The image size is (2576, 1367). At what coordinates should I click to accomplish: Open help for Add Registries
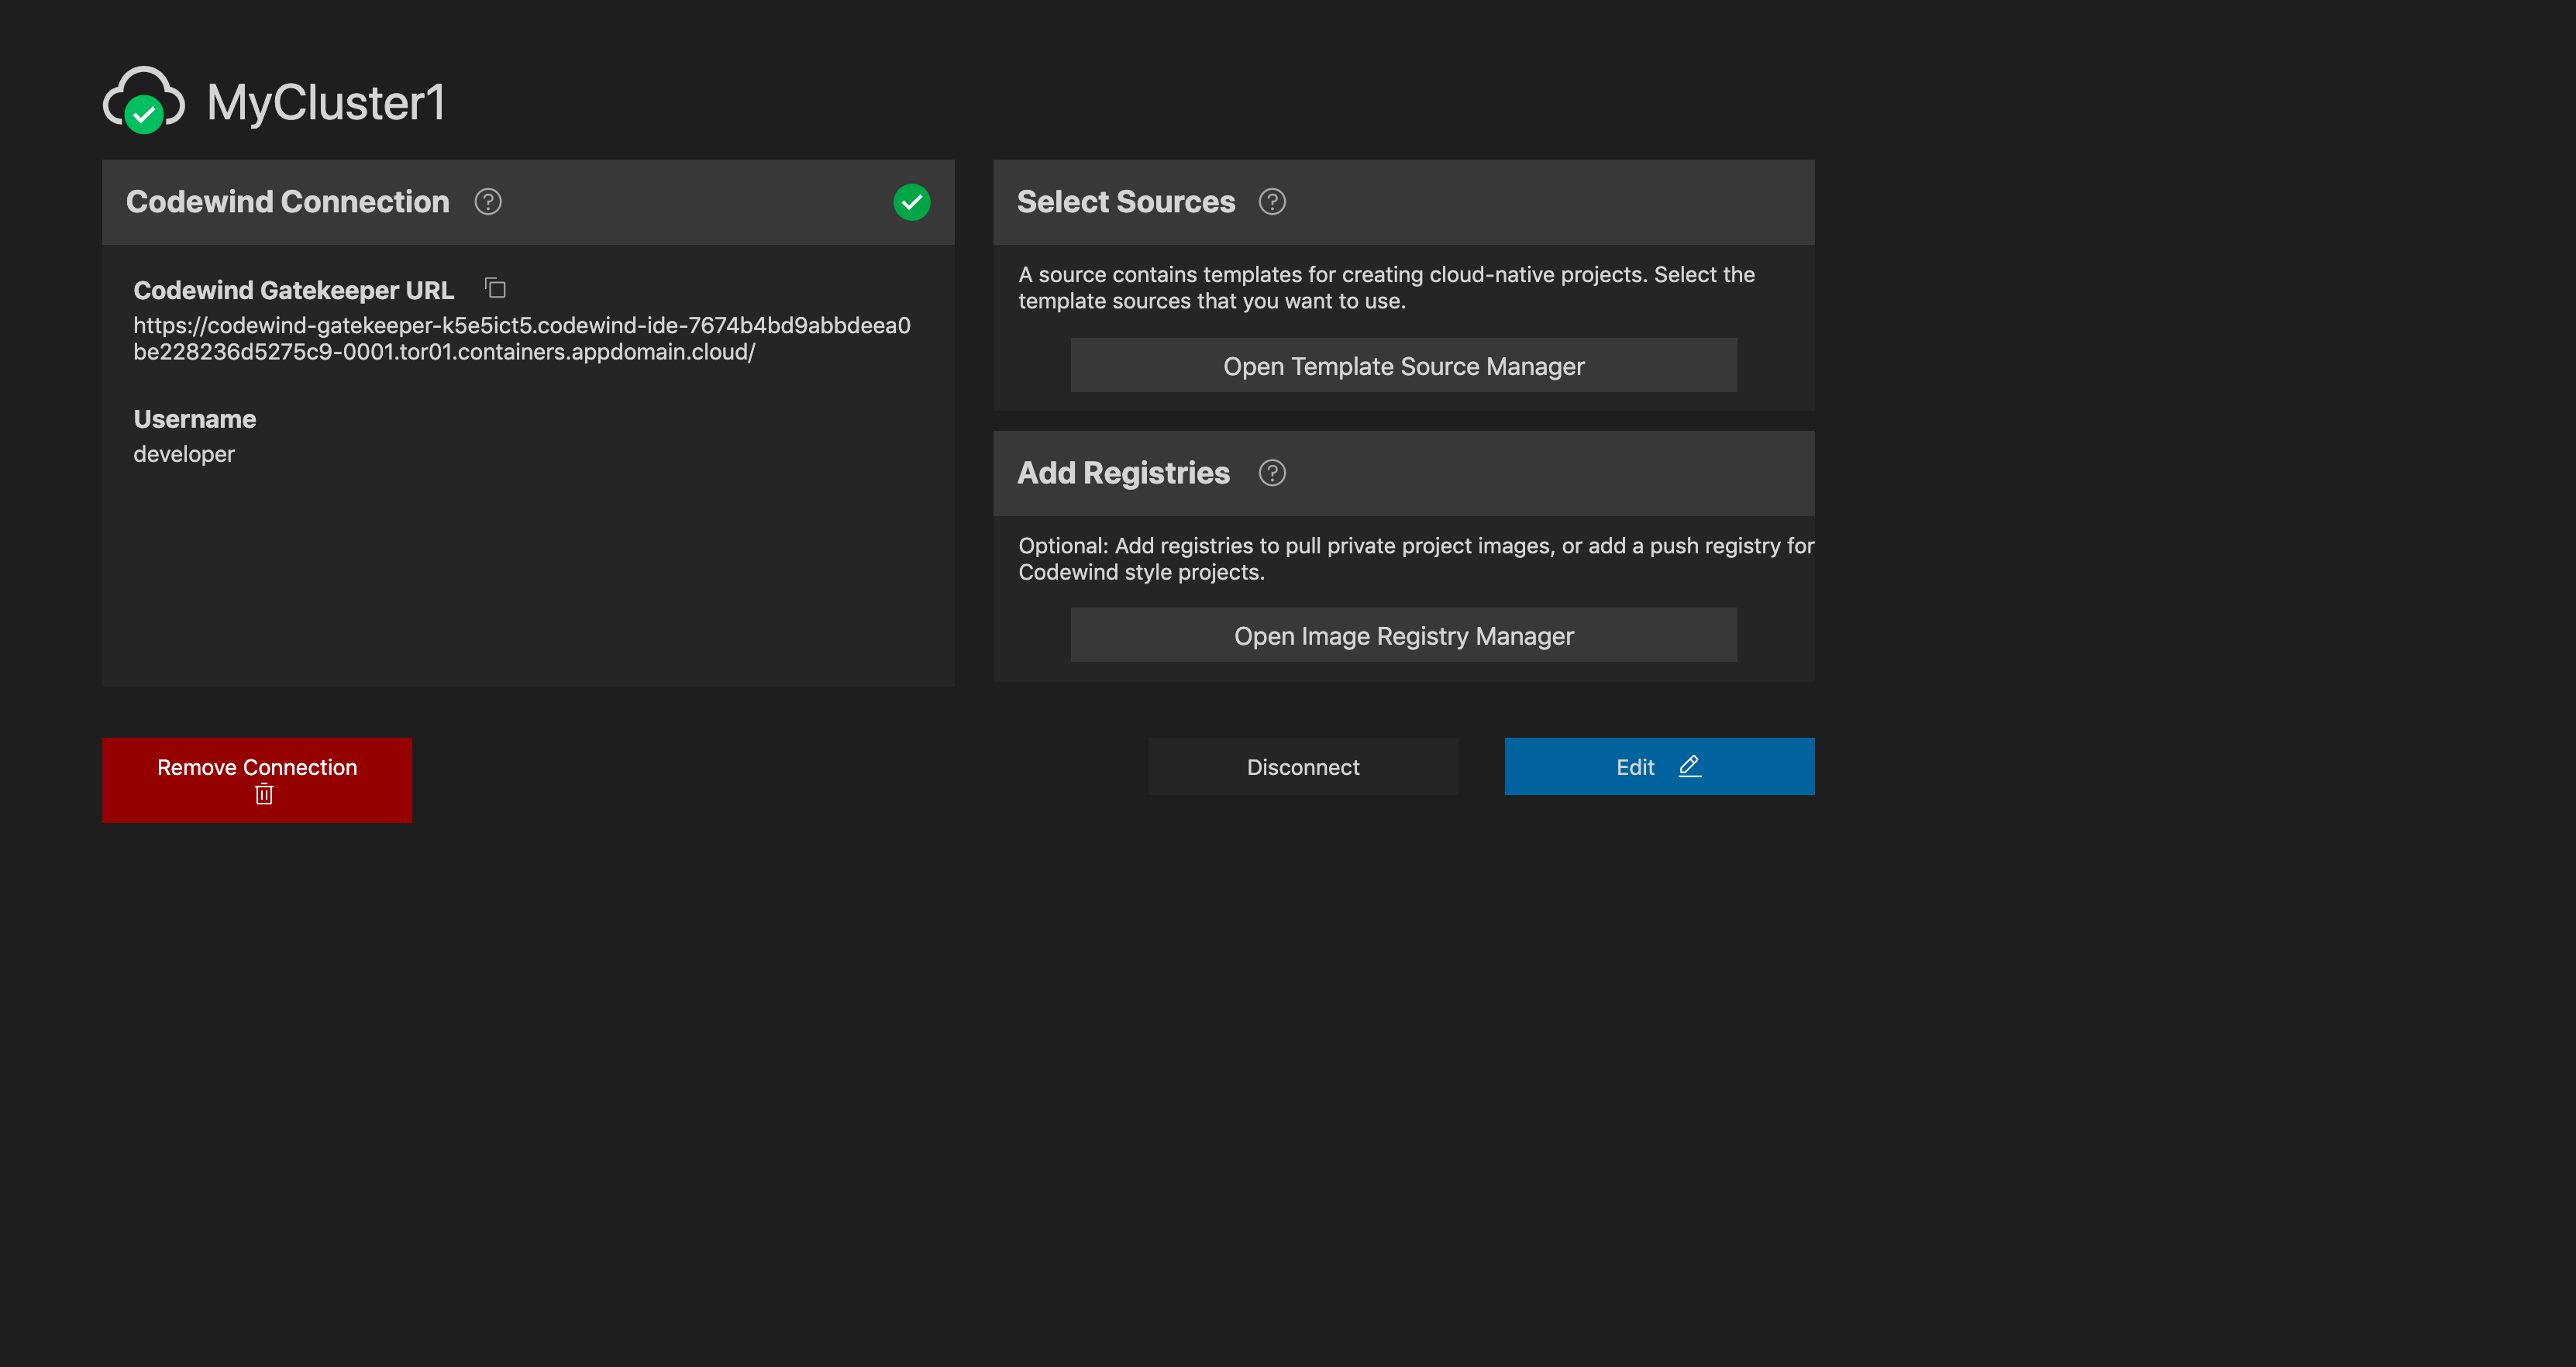[1272, 473]
